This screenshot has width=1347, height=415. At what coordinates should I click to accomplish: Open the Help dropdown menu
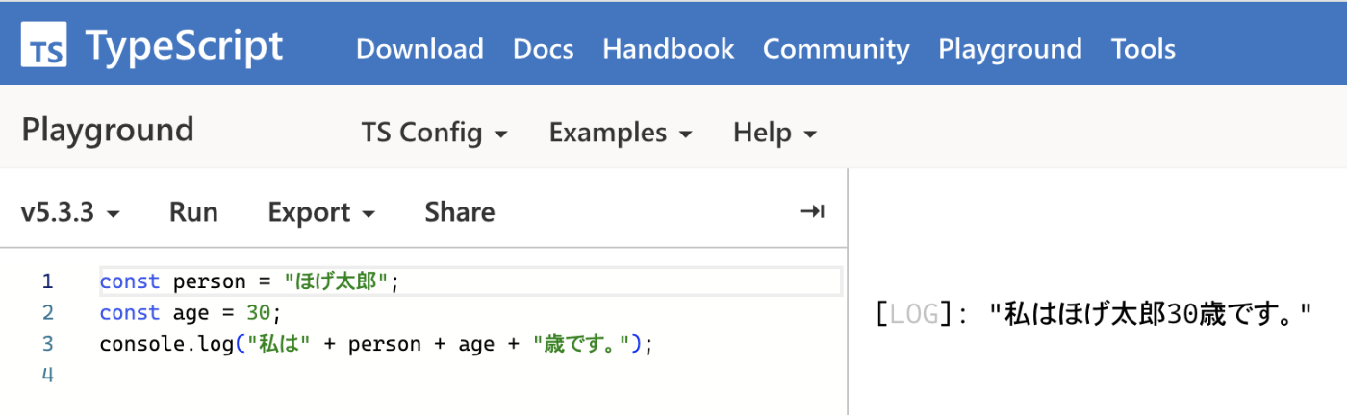pyautogui.click(x=775, y=133)
